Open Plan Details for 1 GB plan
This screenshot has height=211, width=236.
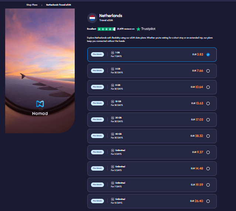point(97,54)
